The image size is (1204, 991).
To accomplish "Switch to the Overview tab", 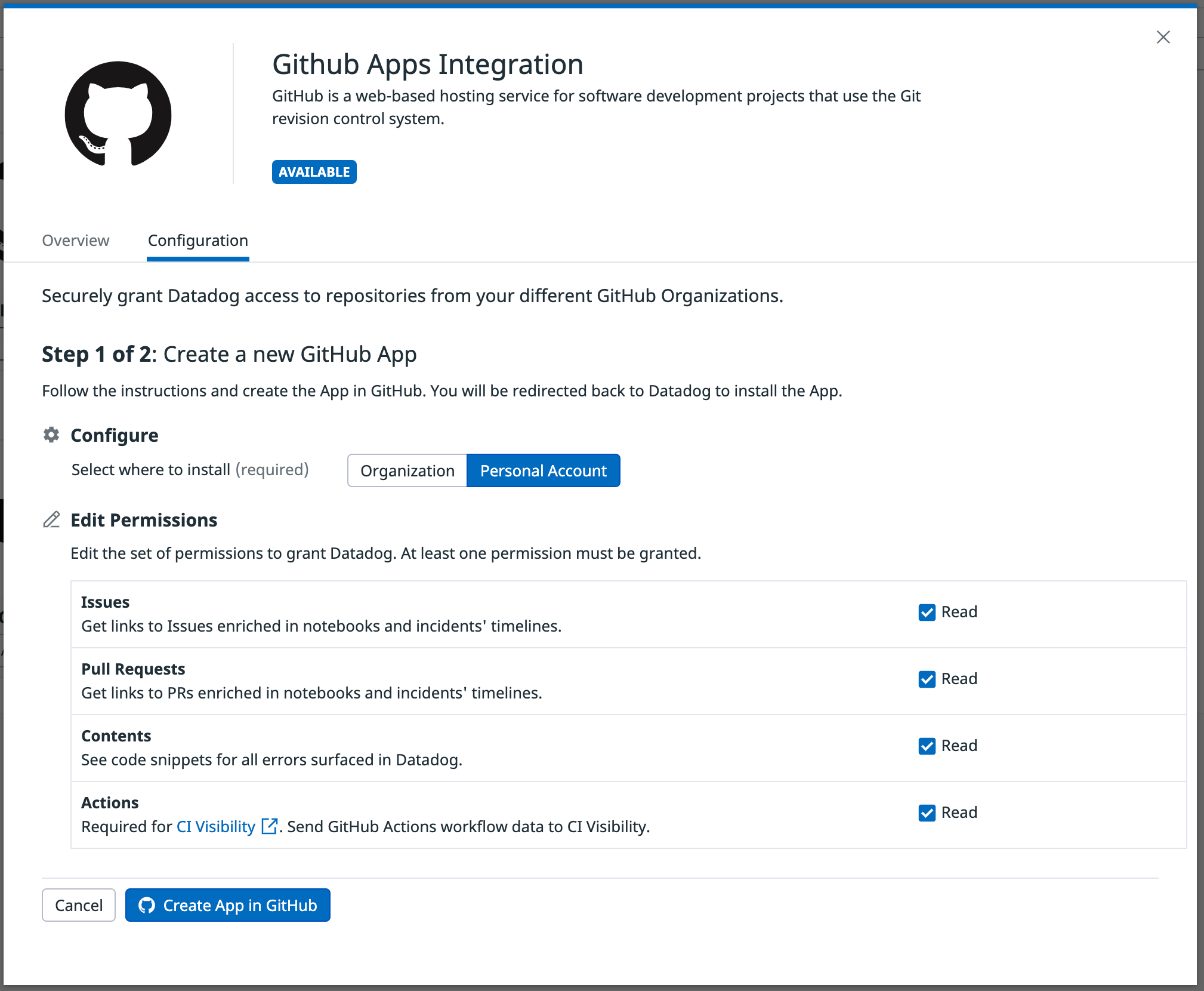I will [76, 240].
